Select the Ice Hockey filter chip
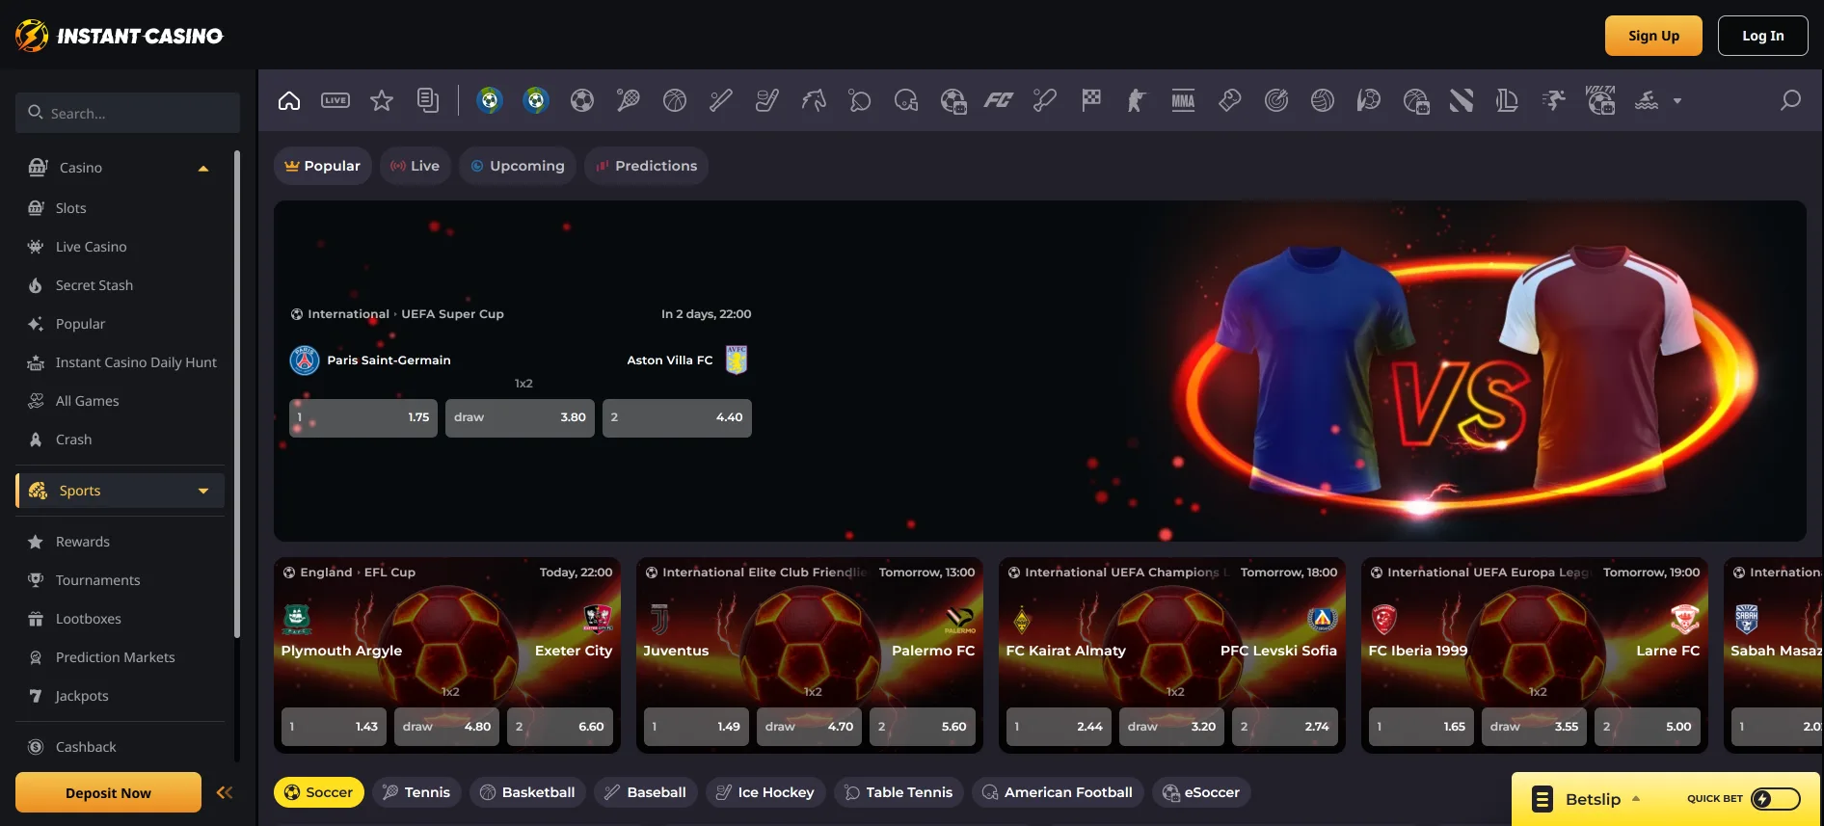 click(x=765, y=792)
